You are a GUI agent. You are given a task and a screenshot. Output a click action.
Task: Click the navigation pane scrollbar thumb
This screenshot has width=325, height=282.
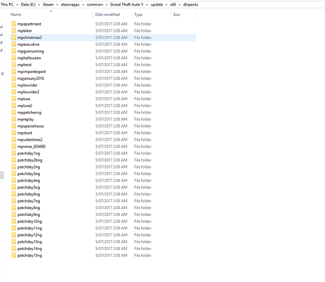[2, 175]
